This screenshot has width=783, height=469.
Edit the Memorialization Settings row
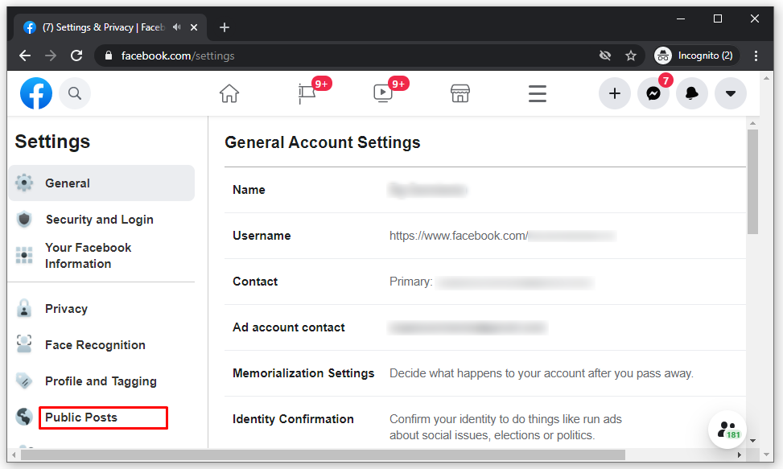(x=483, y=373)
